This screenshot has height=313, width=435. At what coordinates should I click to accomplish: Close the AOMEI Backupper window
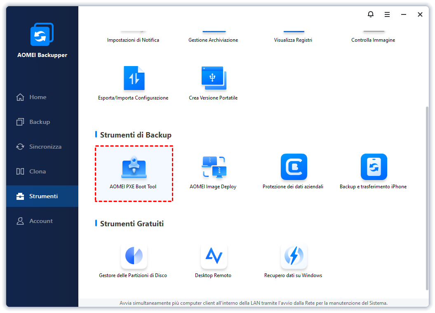tap(420, 14)
